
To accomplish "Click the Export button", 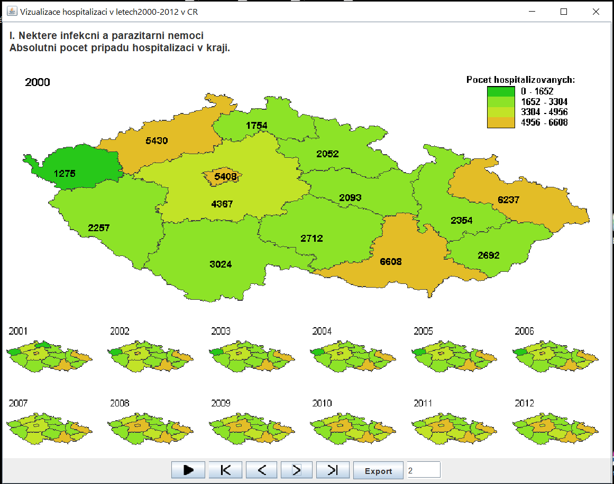I will pyautogui.click(x=378, y=470).
